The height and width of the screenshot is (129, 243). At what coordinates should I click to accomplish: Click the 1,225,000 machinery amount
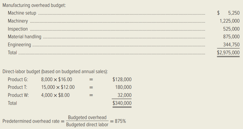coord(230,21)
